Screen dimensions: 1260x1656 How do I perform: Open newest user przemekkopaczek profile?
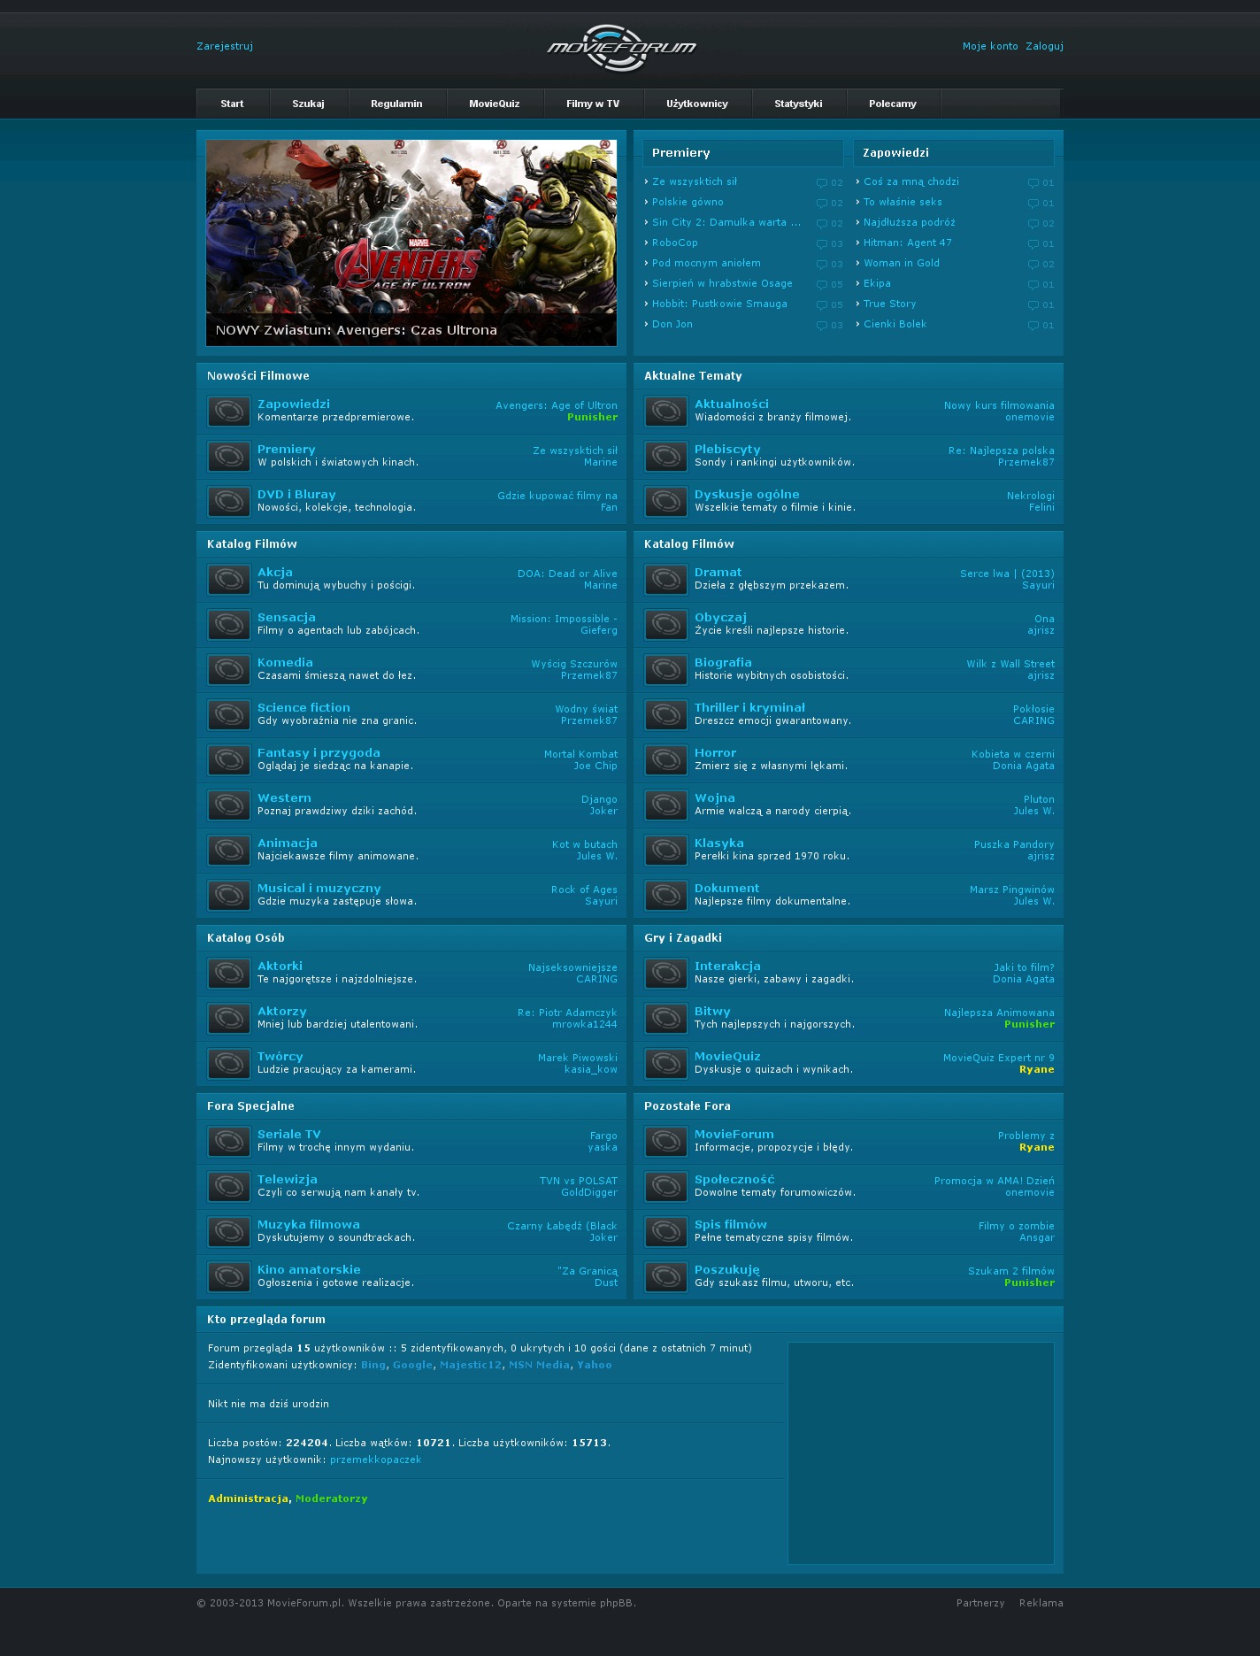point(375,1460)
